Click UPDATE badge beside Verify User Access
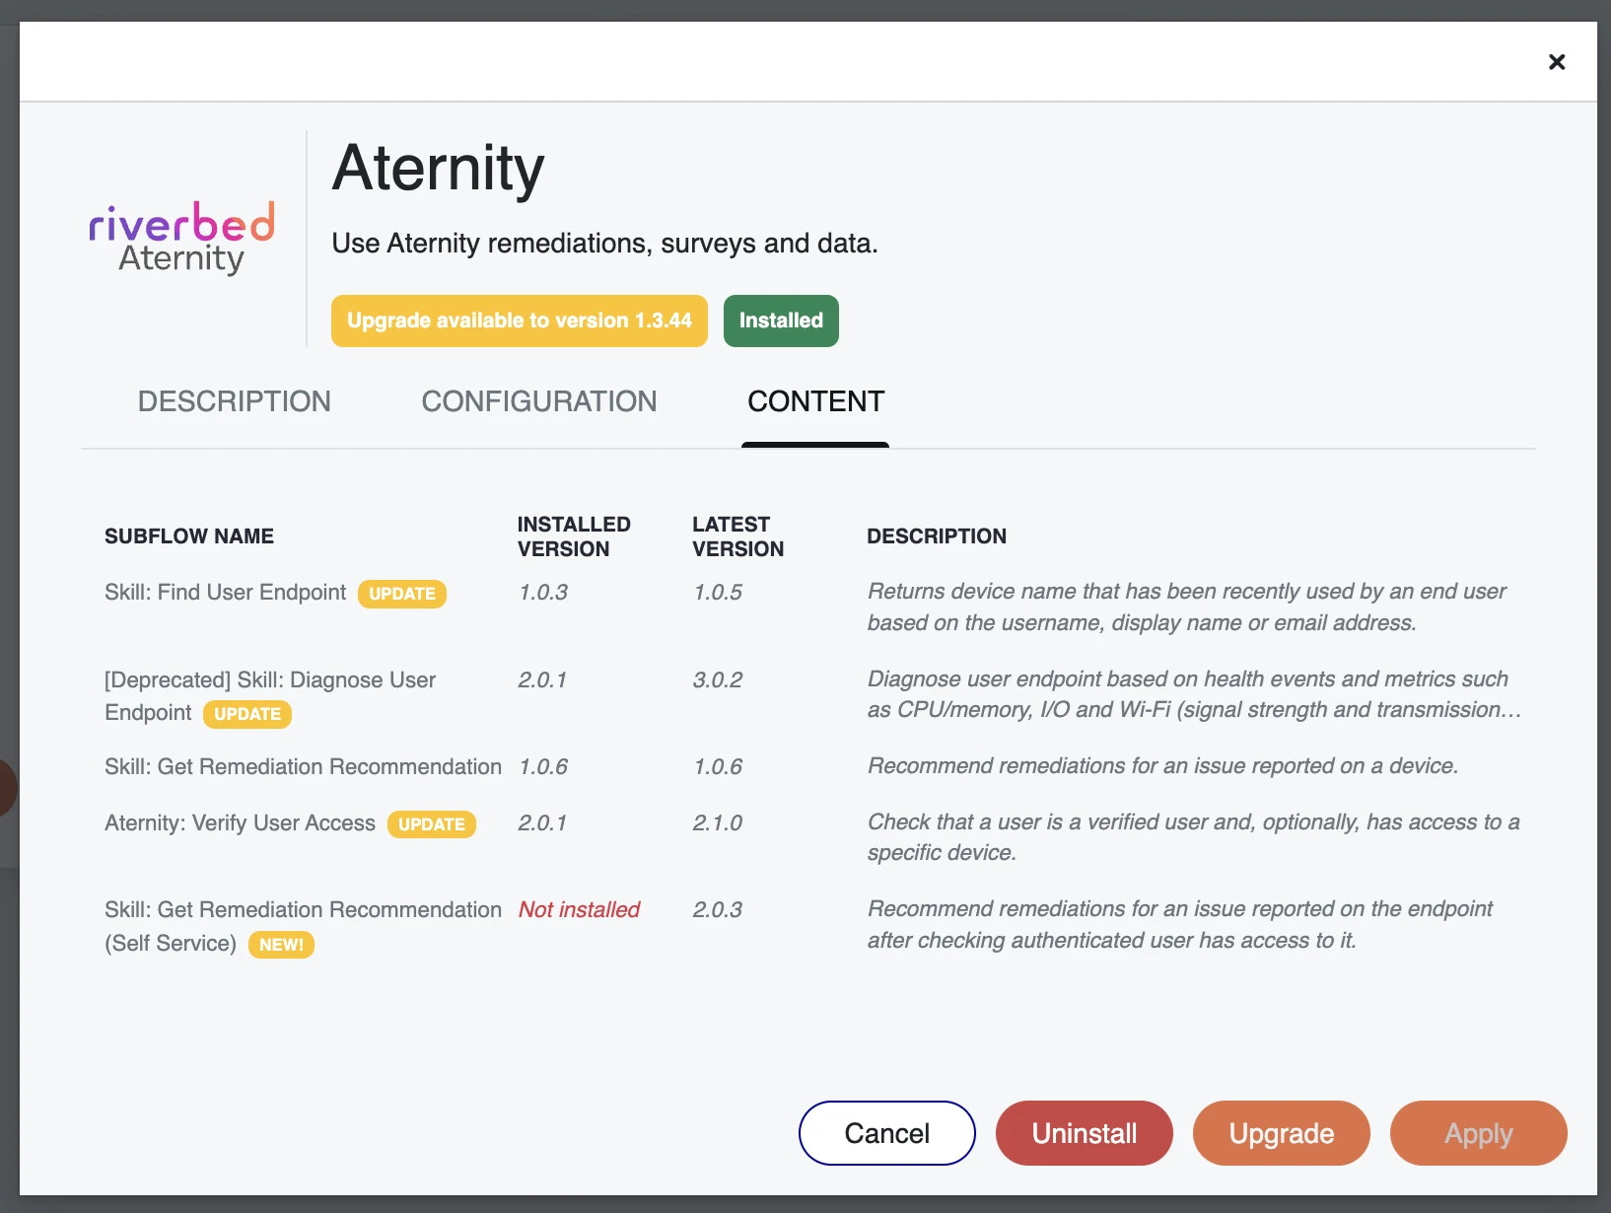The width and height of the screenshot is (1611, 1213). (431, 824)
